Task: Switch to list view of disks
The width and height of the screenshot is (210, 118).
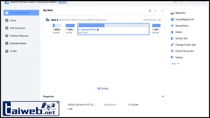Action: [x=155, y=11]
